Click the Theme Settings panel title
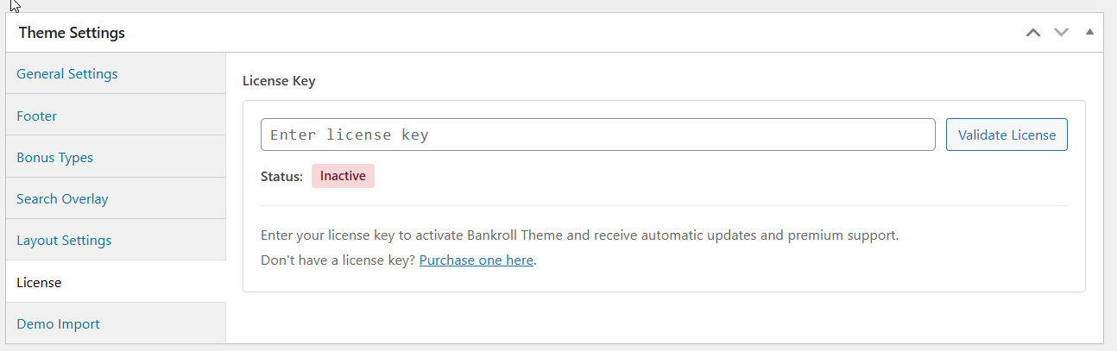 tap(72, 33)
